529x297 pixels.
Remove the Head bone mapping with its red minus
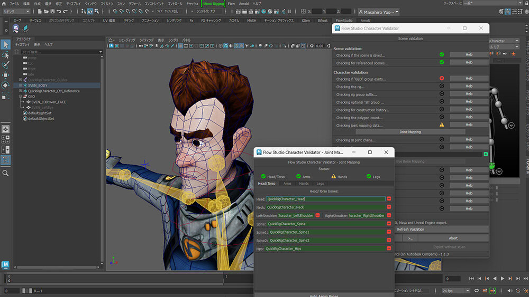[x=389, y=199]
